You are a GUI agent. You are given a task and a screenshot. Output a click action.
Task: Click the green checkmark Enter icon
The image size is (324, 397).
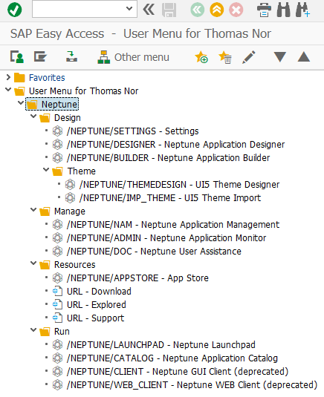[14, 10]
